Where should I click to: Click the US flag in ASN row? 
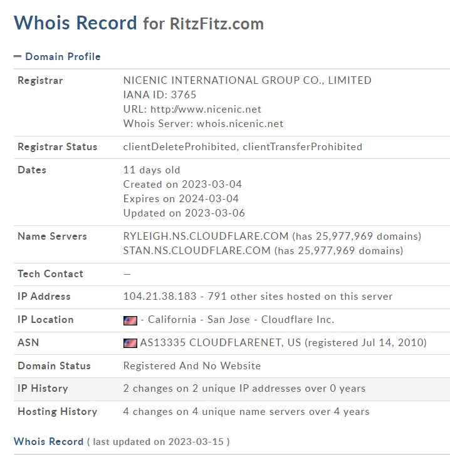[130, 343]
